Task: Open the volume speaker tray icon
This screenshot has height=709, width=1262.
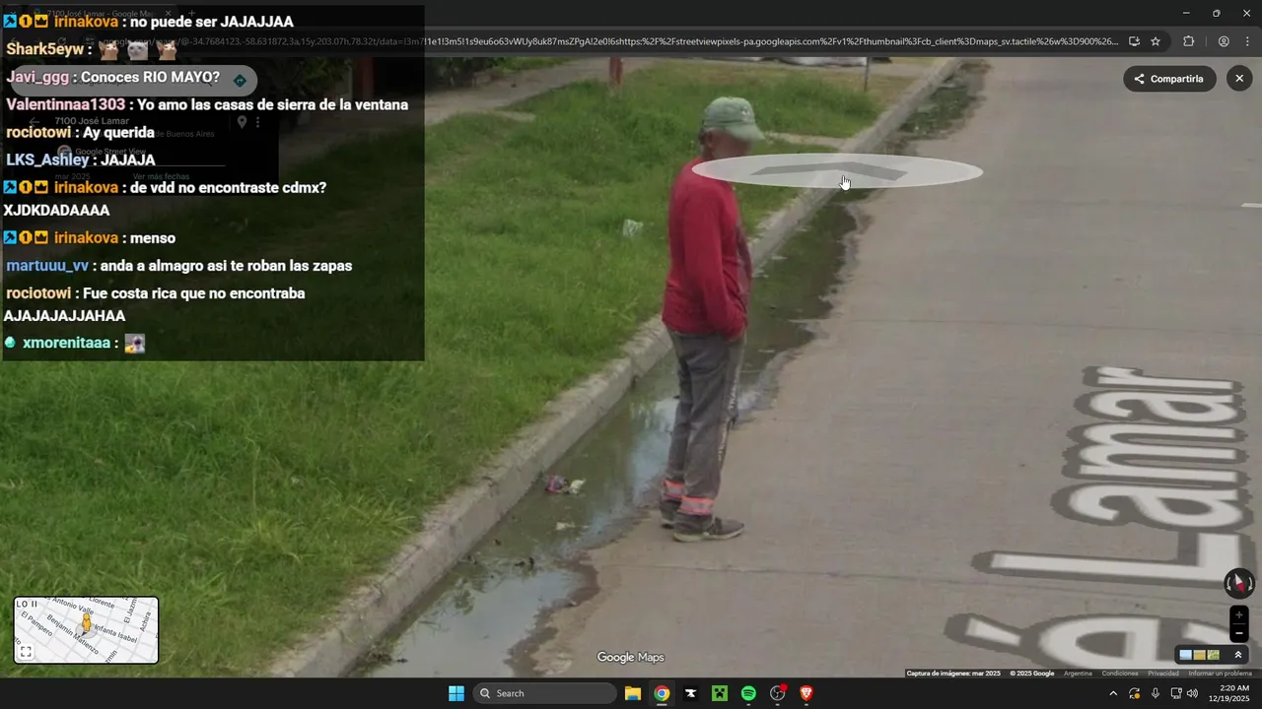Action: [1192, 693]
